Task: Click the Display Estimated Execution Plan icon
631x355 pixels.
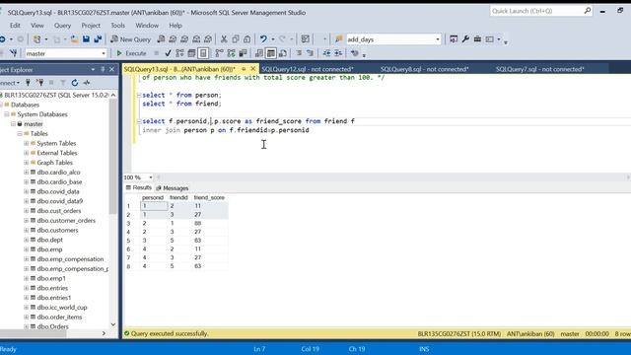Action: (x=179, y=53)
